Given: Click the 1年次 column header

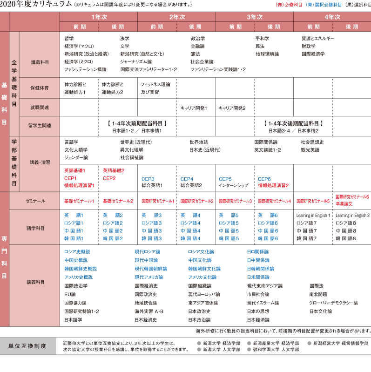Looking at the screenshot, I should pyautogui.click(x=98, y=17).
